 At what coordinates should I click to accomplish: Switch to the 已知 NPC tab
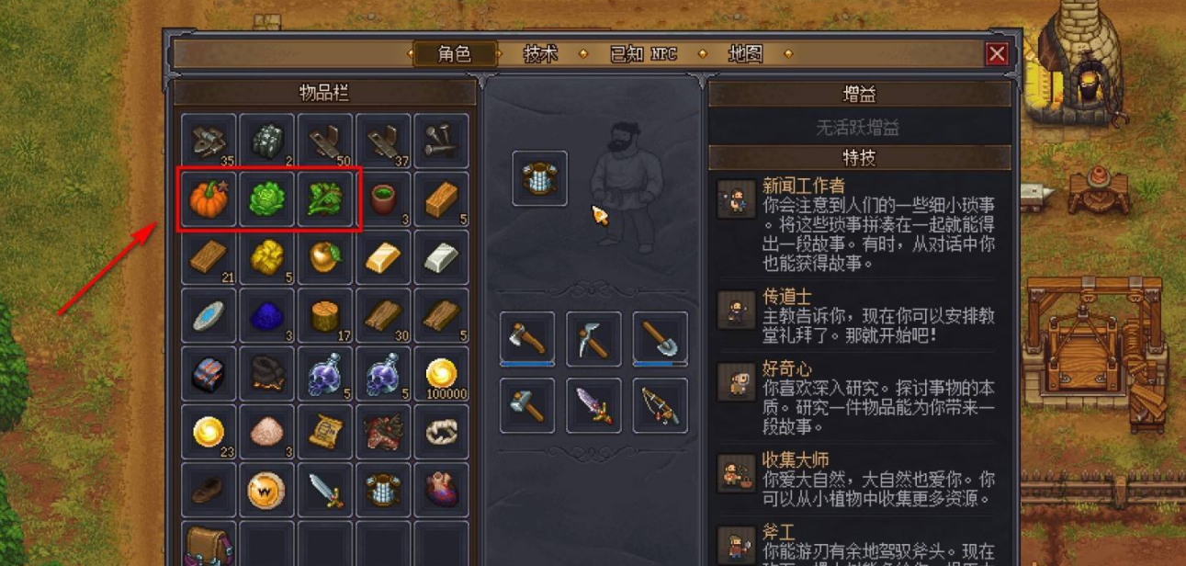643,54
